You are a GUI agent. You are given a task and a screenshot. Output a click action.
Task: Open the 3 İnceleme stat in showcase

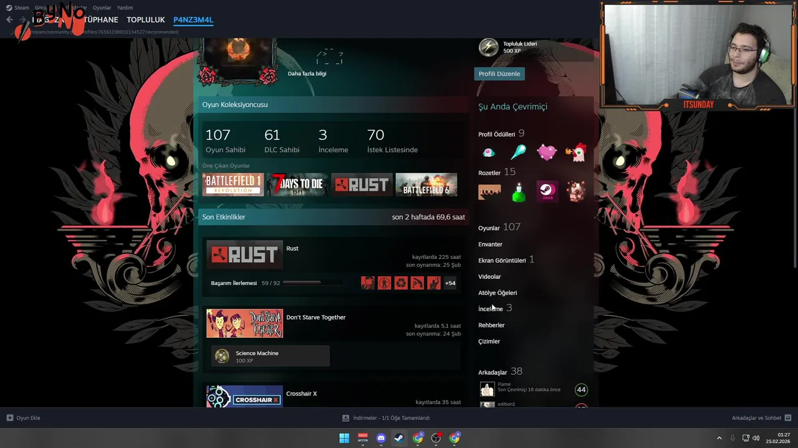[x=333, y=140]
